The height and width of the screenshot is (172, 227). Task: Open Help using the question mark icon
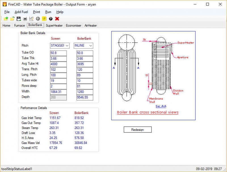[50, 19]
